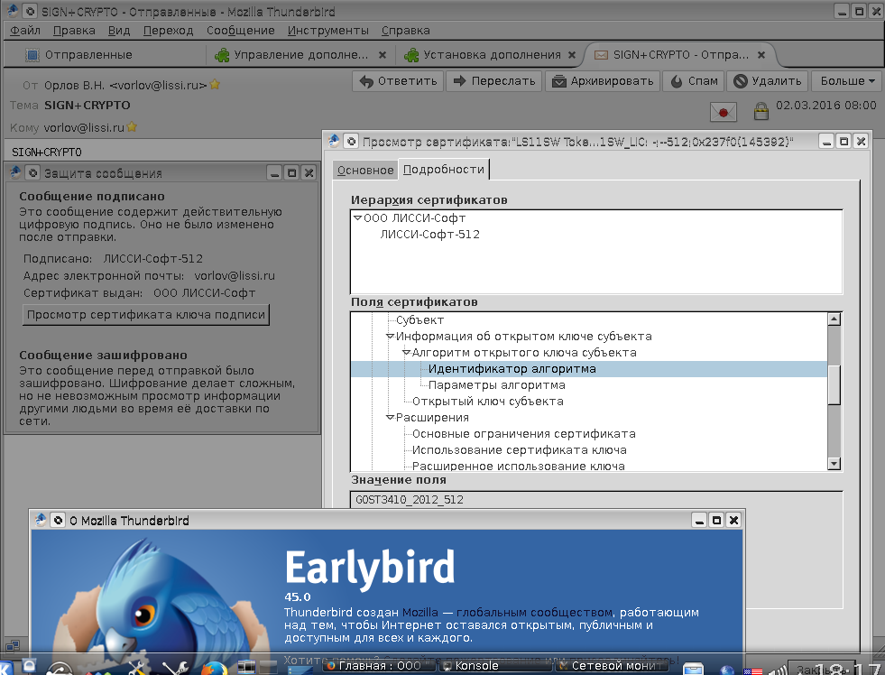Open the Правка menu

74,31
